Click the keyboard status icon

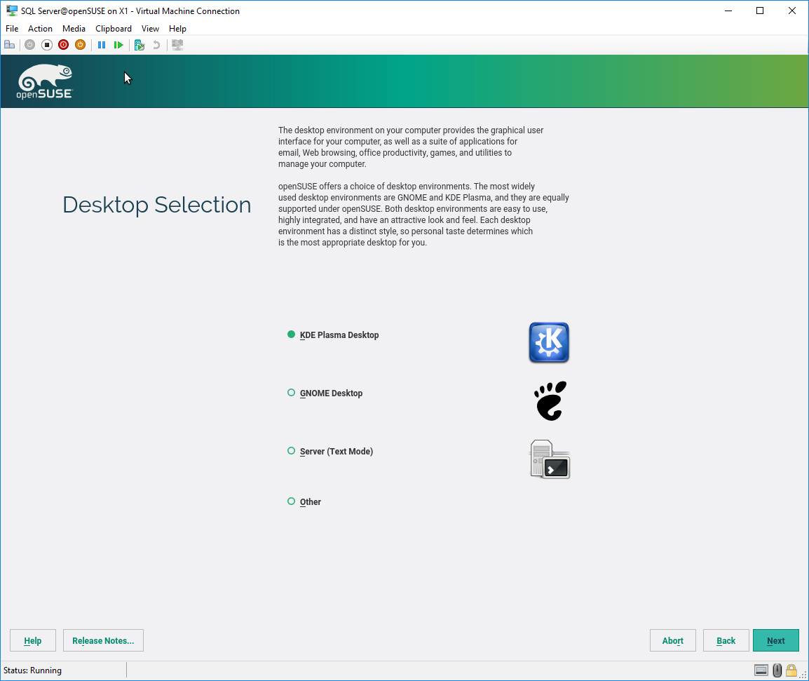click(761, 670)
